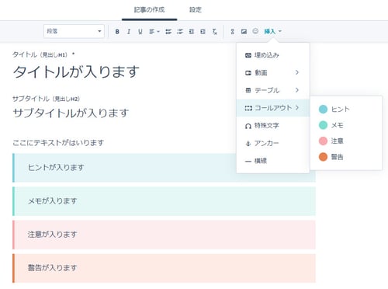Click the insert link icon

click(x=232, y=32)
